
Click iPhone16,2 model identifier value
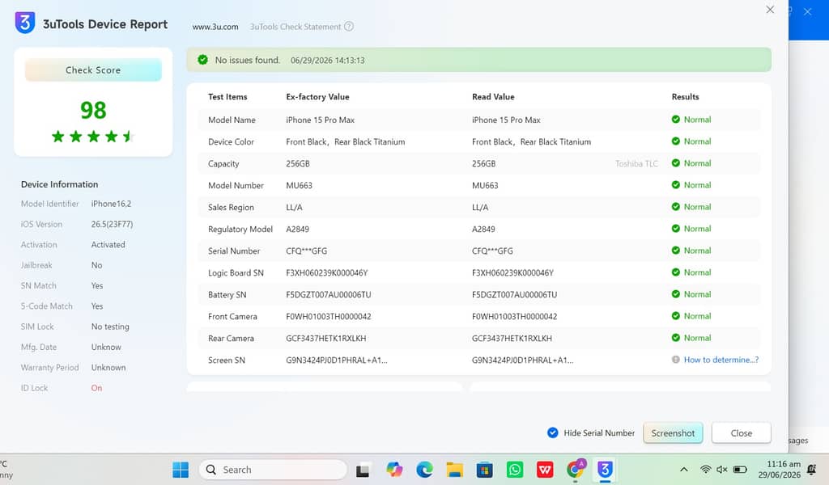[x=111, y=204]
